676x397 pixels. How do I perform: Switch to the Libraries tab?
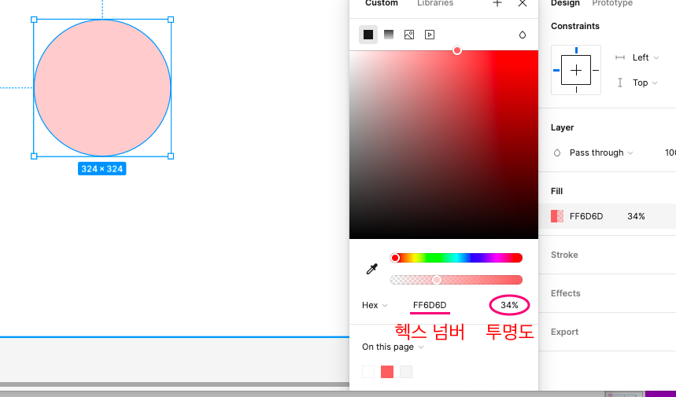tap(435, 3)
